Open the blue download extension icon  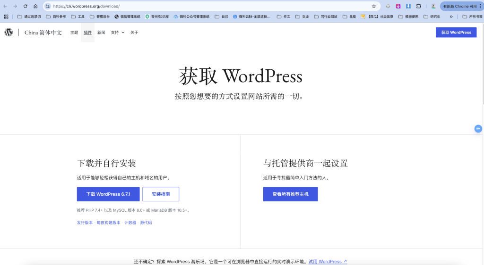[408, 6]
